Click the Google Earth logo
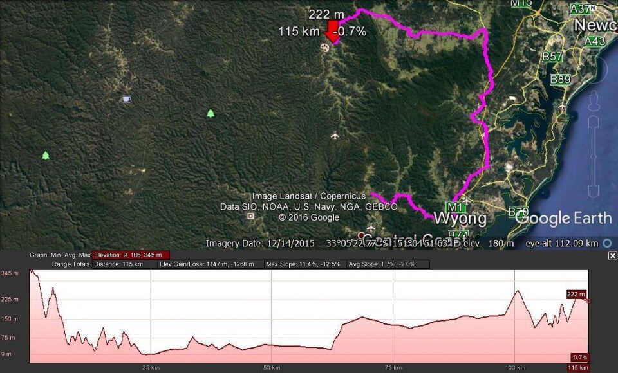The width and height of the screenshot is (618, 373). coord(563,218)
